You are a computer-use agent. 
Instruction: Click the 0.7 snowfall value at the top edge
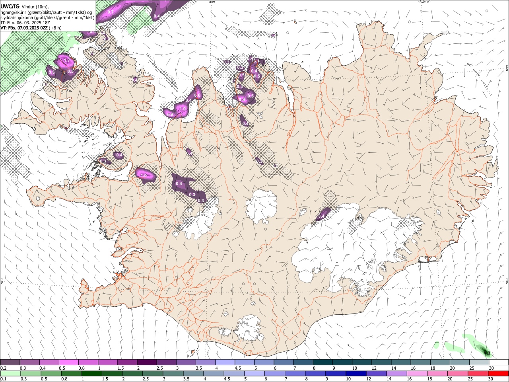(x=111, y=12)
